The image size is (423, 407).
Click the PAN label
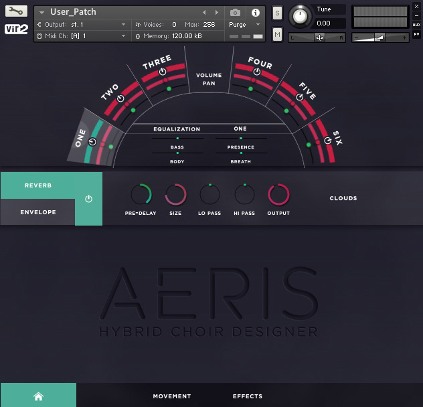pyautogui.click(x=209, y=84)
